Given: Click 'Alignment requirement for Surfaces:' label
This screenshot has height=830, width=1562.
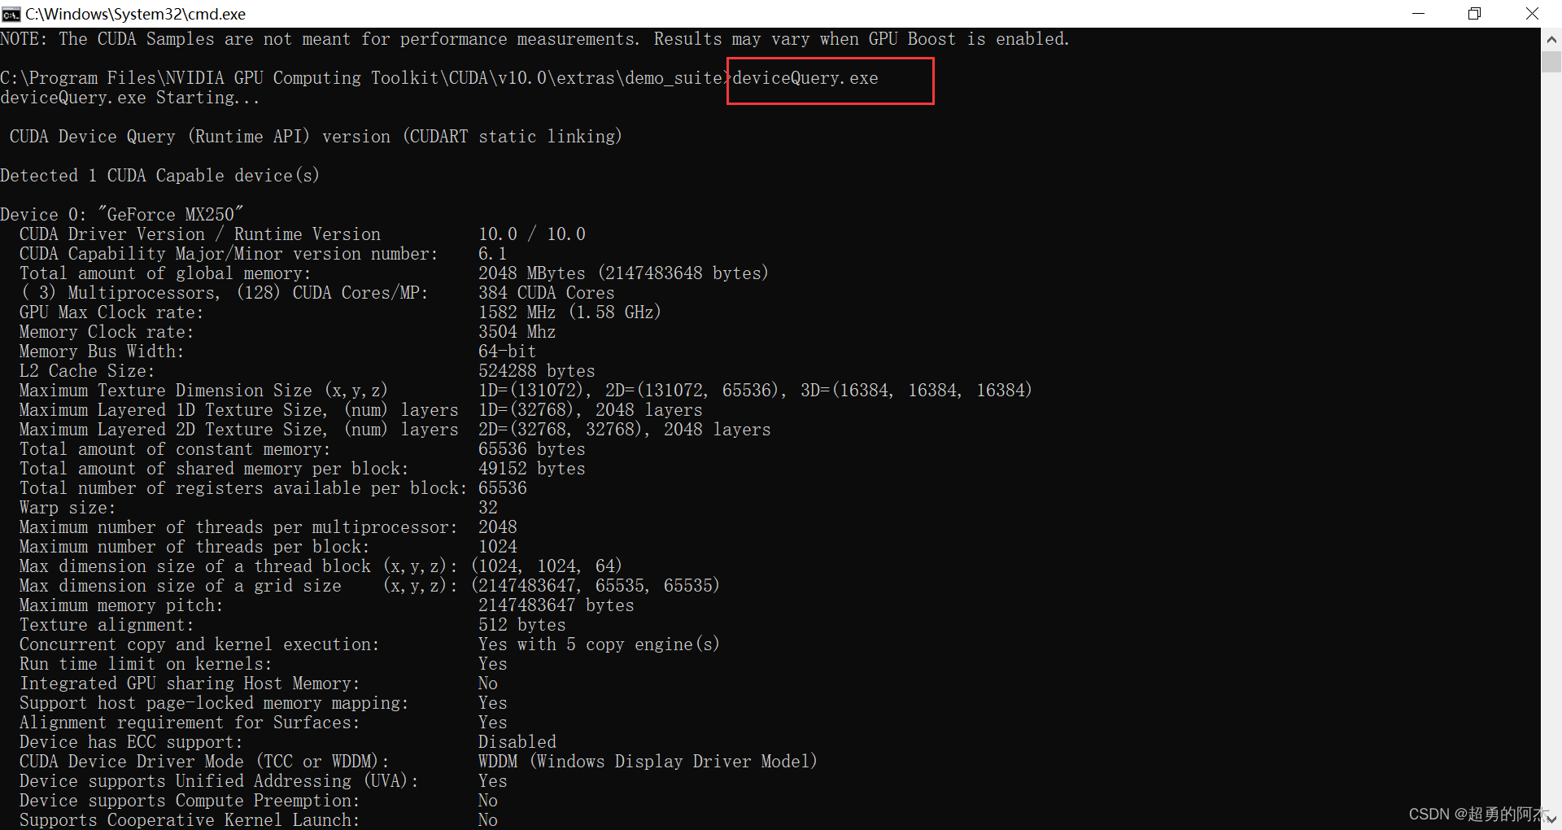Looking at the screenshot, I should (190, 723).
